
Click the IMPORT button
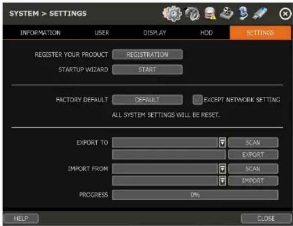(253, 181)
